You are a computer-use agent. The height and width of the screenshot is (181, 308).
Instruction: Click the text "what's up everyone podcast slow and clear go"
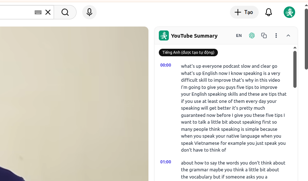[229, 66]
